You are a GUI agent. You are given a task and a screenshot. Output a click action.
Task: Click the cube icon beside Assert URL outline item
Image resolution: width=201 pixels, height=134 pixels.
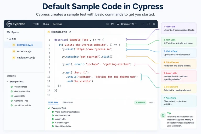click(12, 96)
